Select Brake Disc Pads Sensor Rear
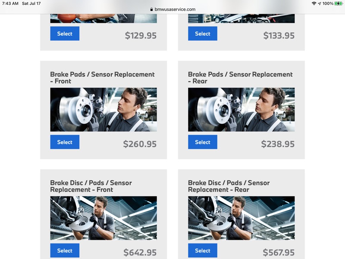 (x=202, y=250)
